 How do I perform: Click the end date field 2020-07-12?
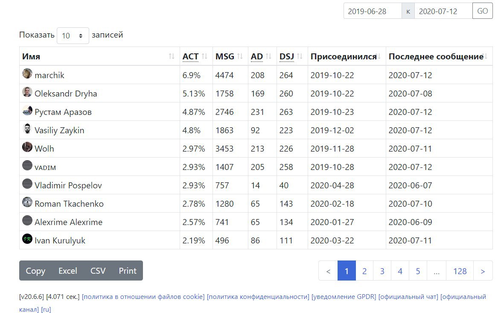[x=443, y=11]
